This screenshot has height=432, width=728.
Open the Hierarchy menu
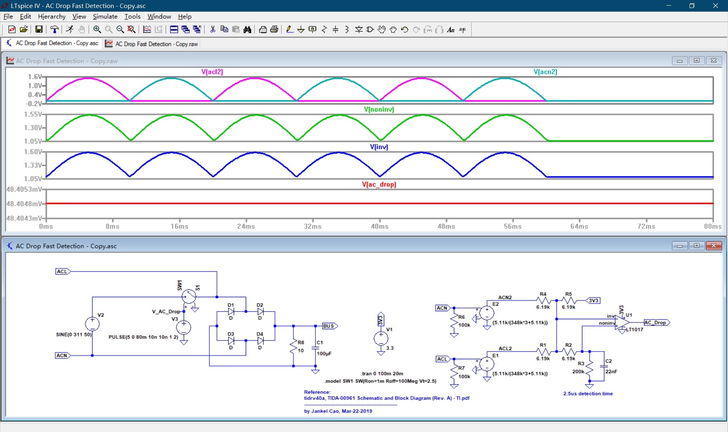pos(52,16)
